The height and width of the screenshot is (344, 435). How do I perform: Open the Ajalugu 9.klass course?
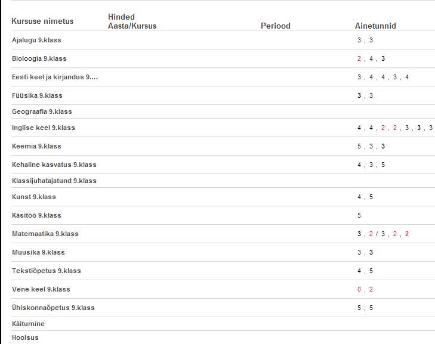tap(36, 40)
